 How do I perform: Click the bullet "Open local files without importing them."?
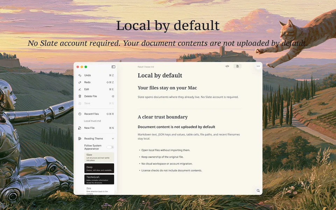coord(166,150)
